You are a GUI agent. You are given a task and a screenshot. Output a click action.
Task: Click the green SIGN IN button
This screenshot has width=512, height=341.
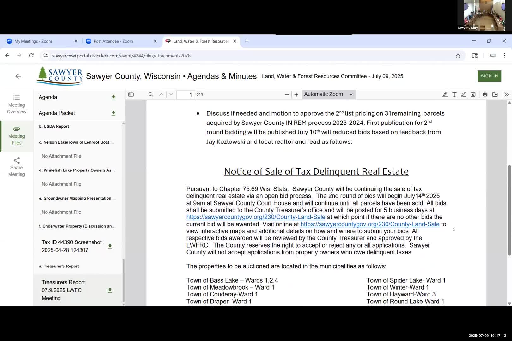pyautogui.click(x=489, y=76)
